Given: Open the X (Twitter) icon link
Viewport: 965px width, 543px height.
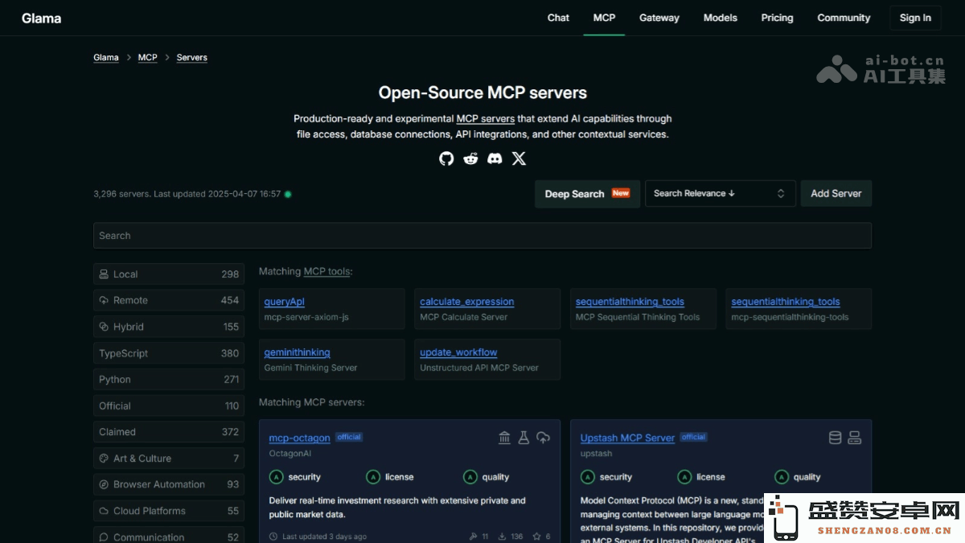Looking at the screenshot, I should (519, 158).
